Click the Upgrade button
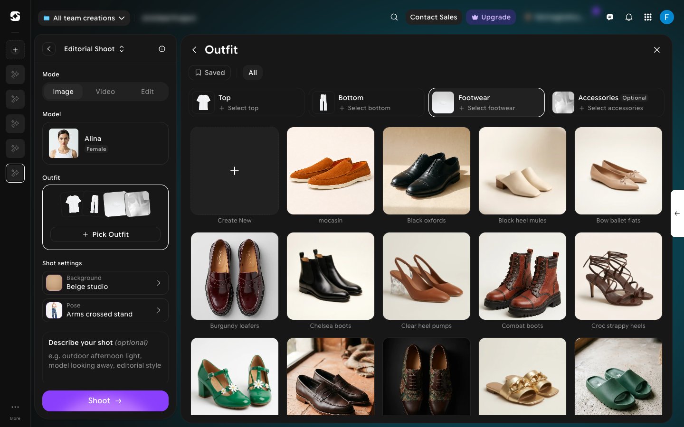The image size is (684, 427). point(491,17)
